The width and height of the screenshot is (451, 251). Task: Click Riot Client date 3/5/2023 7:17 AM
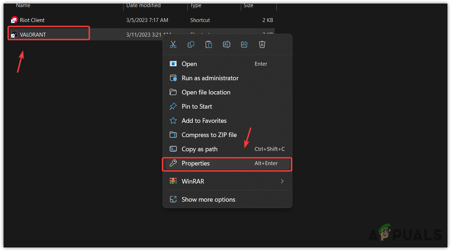tap(147, 20)
